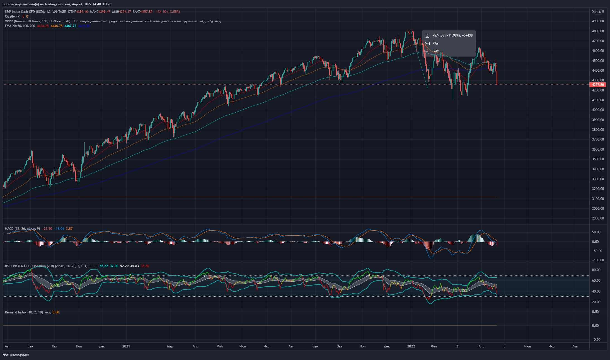Viewport: 610px width, 360px height.
Task: Click the 2021 label on the time axis
Action: coord(126,346)
